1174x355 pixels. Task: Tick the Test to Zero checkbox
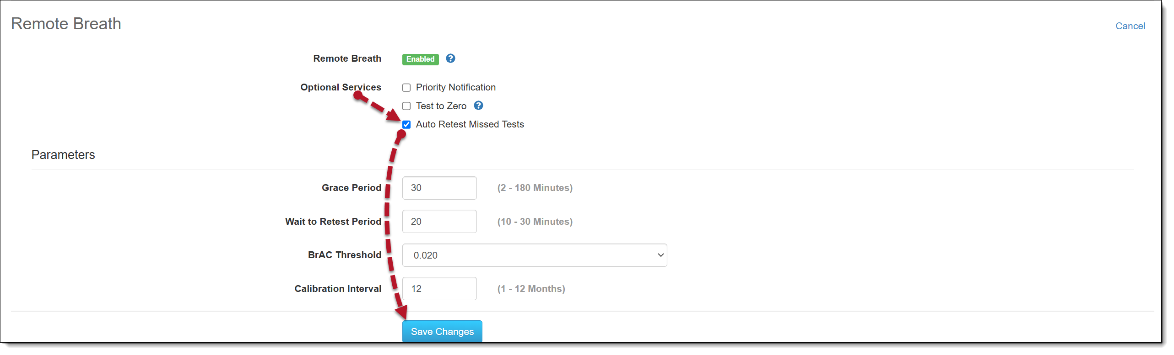pyautogui.click(x=406, y=106)
